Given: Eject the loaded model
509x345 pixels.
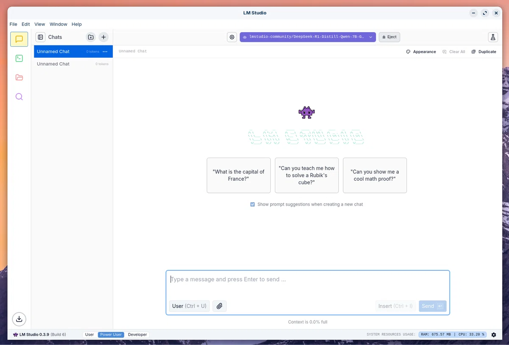Looking at the screenshot, I should [x=389, y=37].
